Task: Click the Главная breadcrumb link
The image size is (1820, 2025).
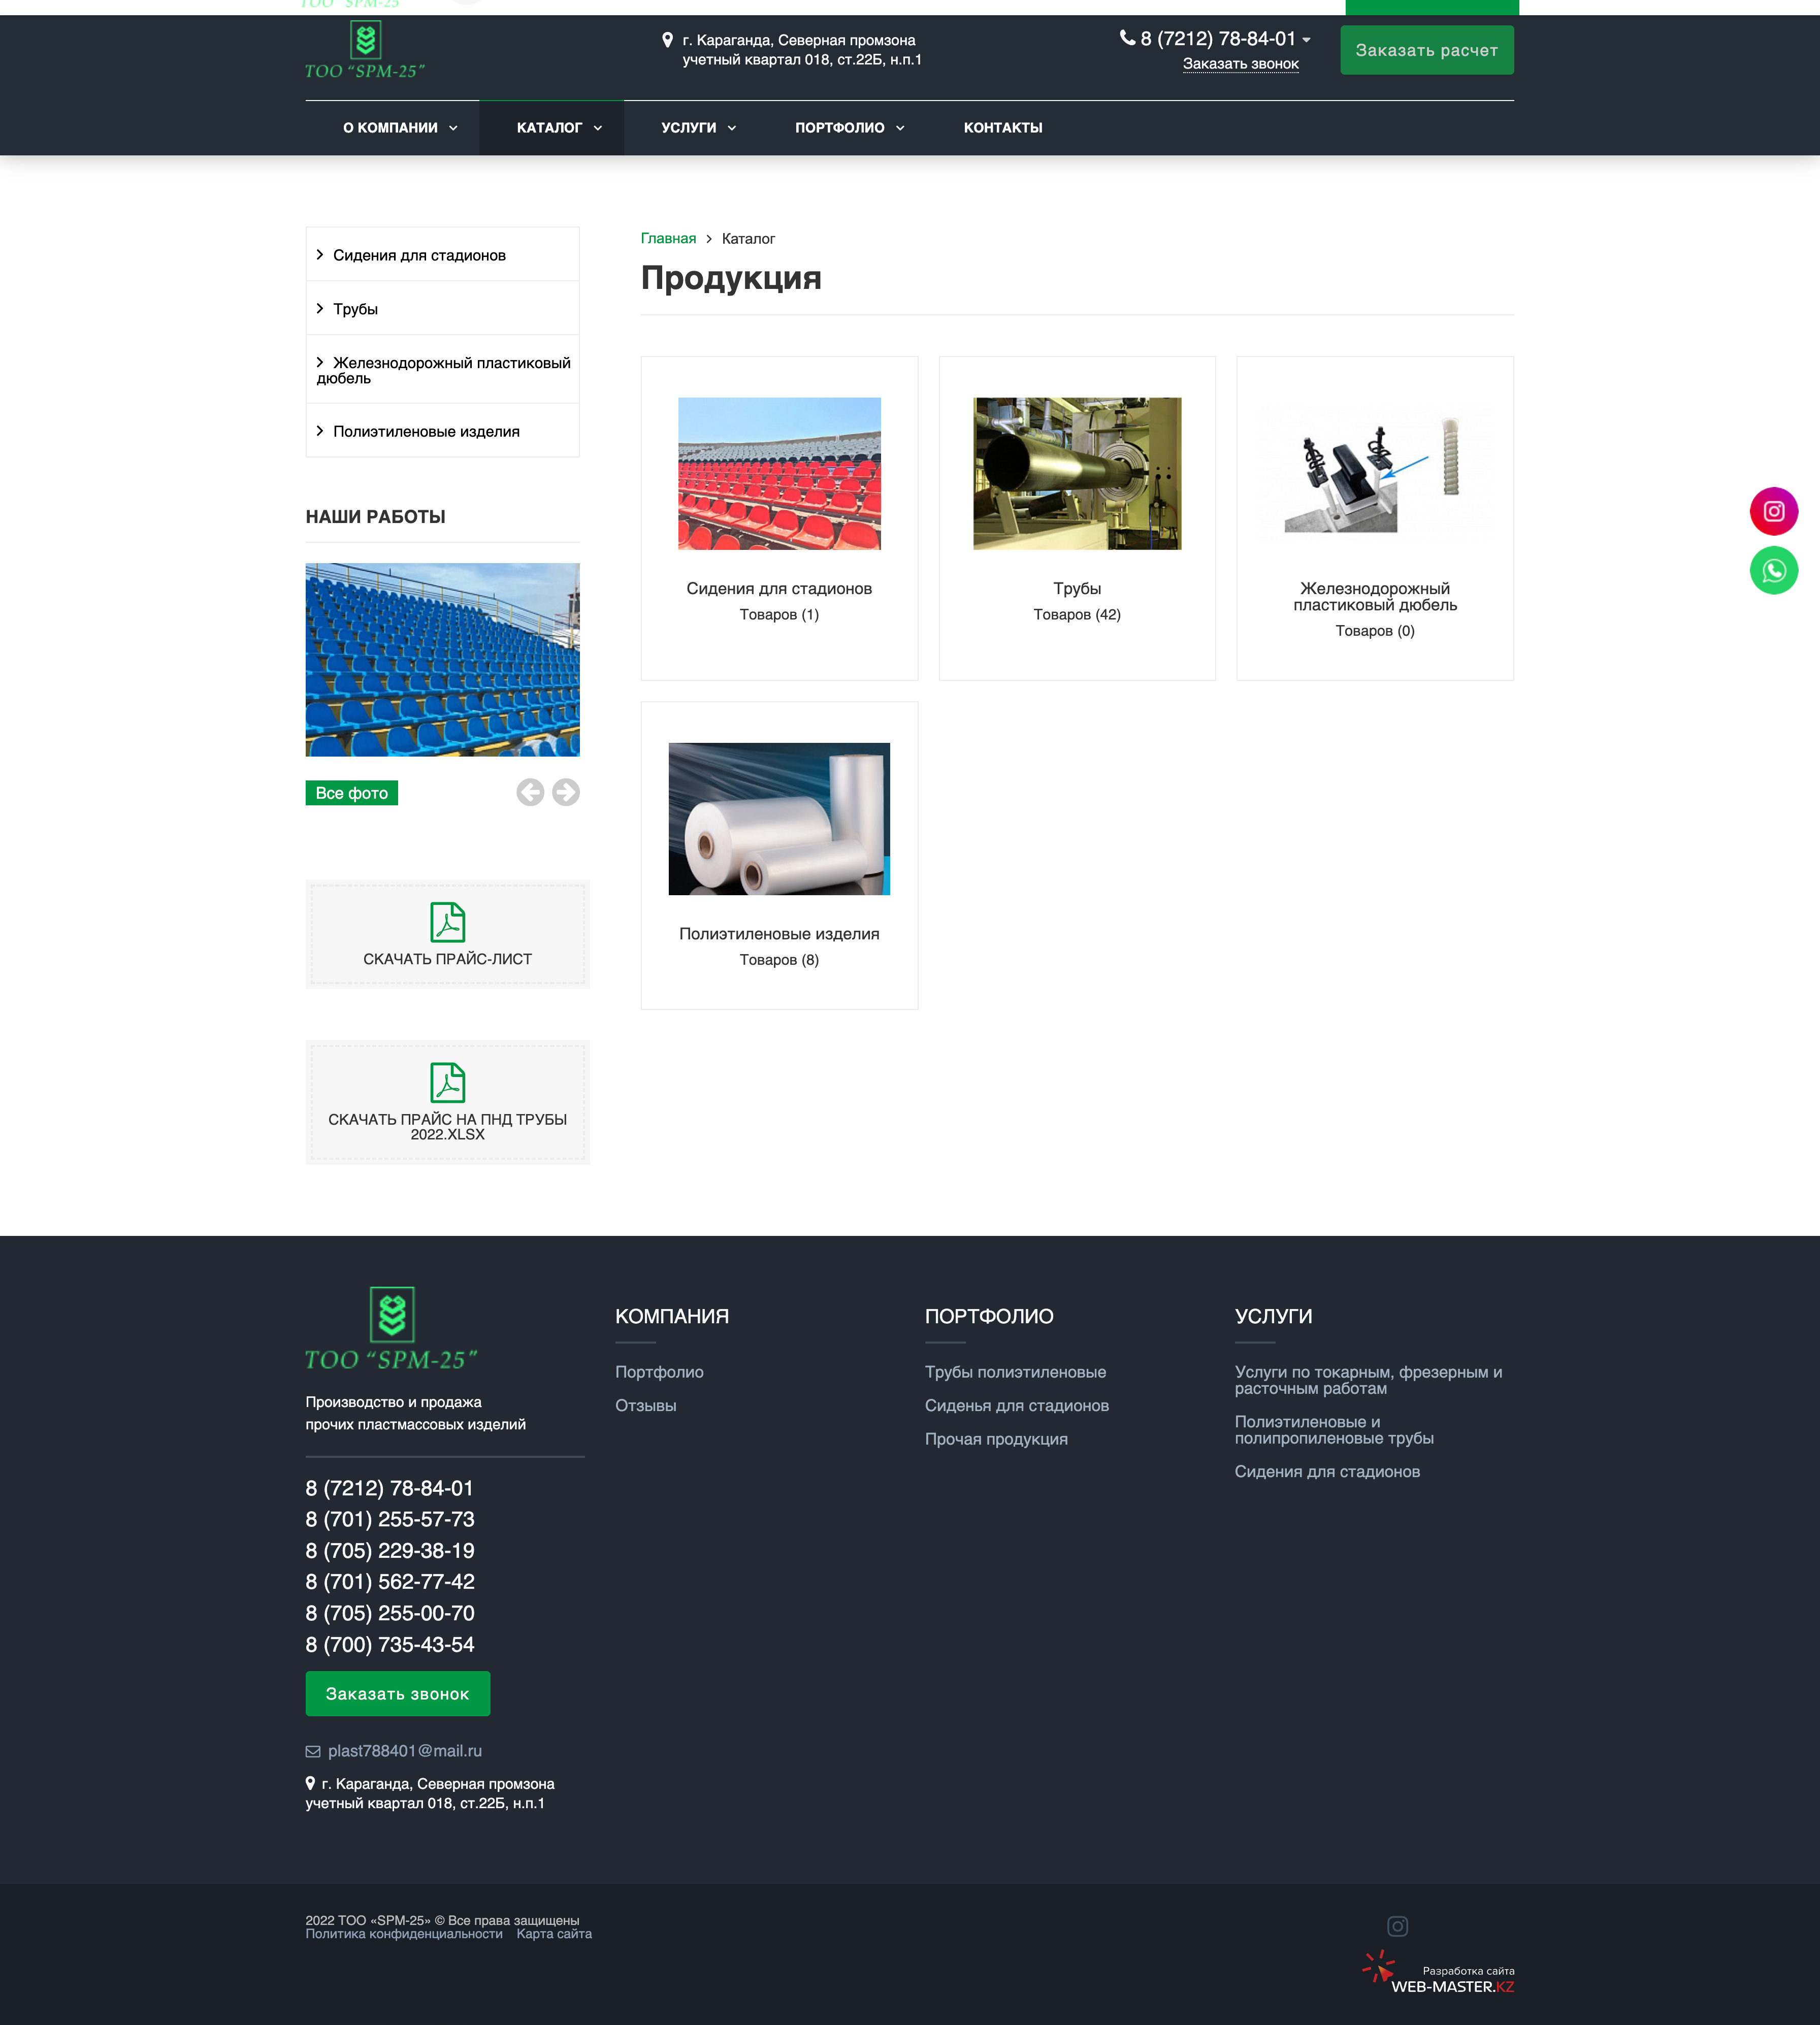Action: [668, 238]
